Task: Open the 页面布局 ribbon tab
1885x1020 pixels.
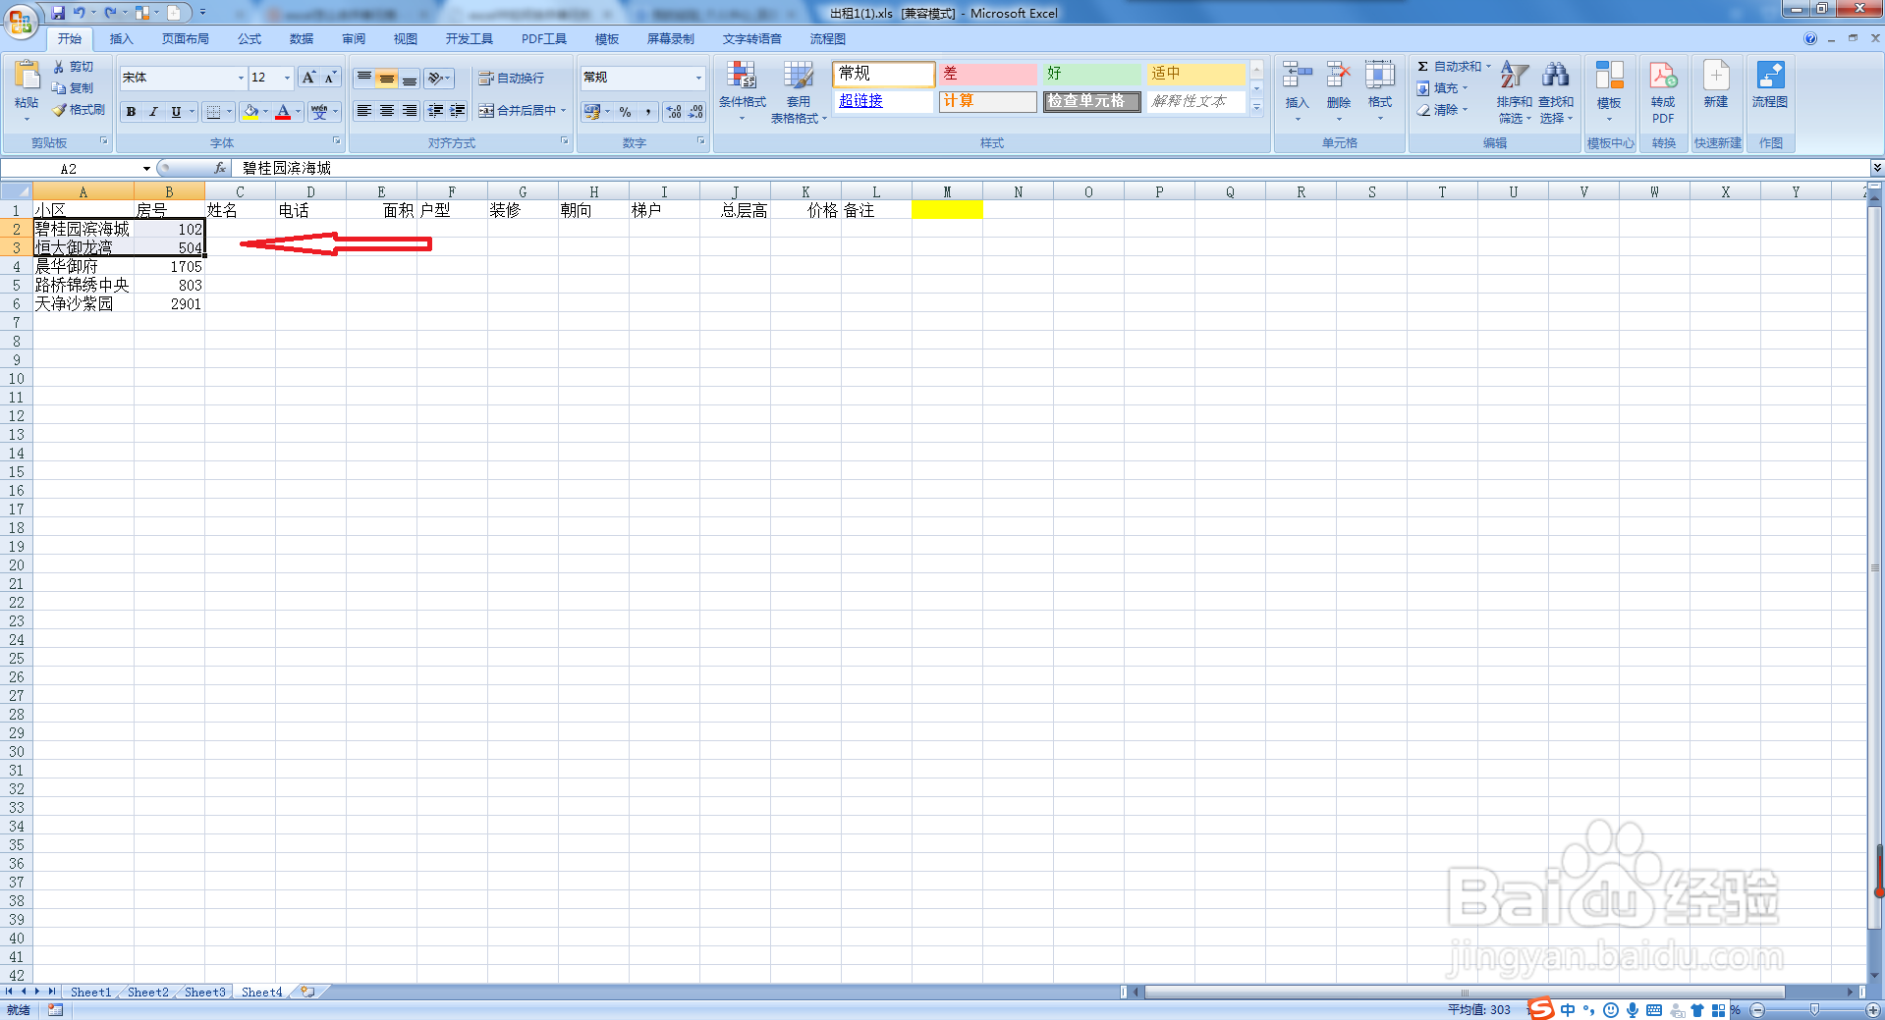Action: pyautogui.click(x=186, y=39)
